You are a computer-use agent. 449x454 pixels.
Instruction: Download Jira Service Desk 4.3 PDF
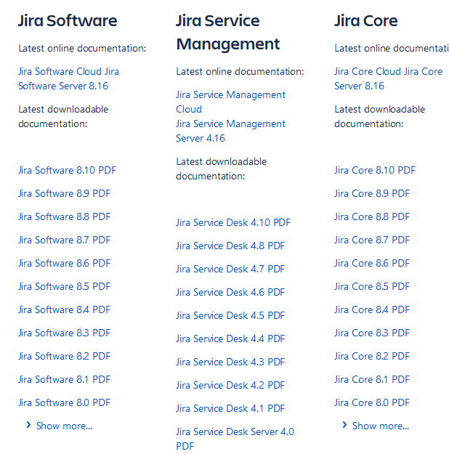coord(230,362)
